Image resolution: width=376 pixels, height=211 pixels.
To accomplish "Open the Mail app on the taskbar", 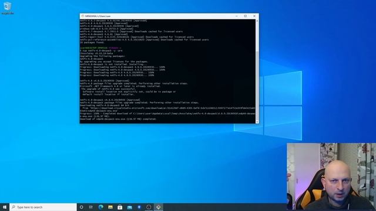I will point(129,207).
